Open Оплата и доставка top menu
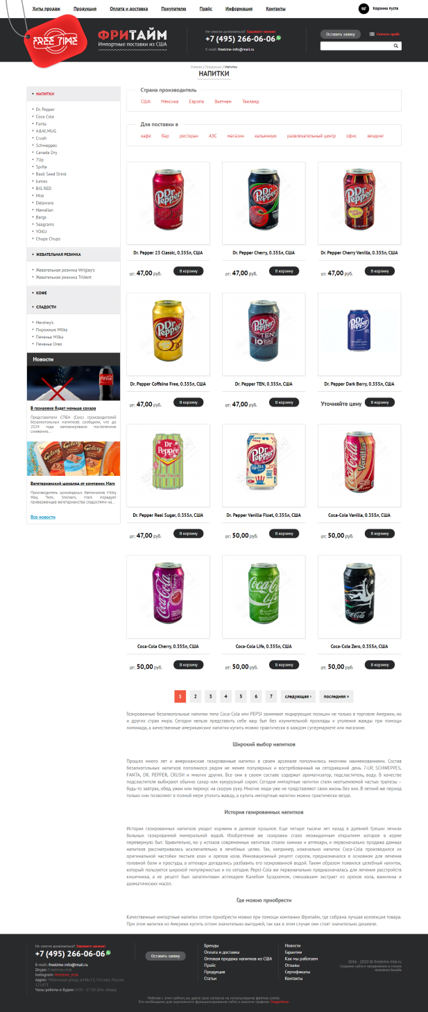Screen dimensions: 428x1012 coord(129,9)
